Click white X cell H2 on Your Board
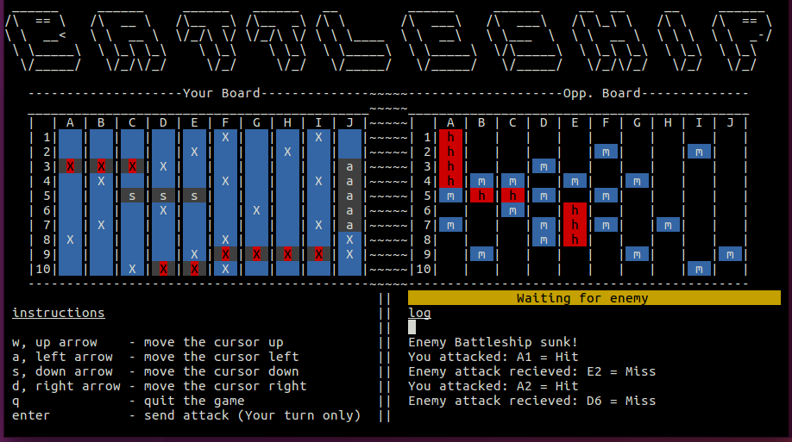The image size is (792, 442). click(287, 152)
